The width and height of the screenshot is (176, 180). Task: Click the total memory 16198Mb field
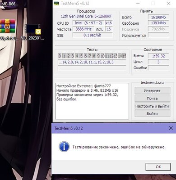click(x=158, y=17)
